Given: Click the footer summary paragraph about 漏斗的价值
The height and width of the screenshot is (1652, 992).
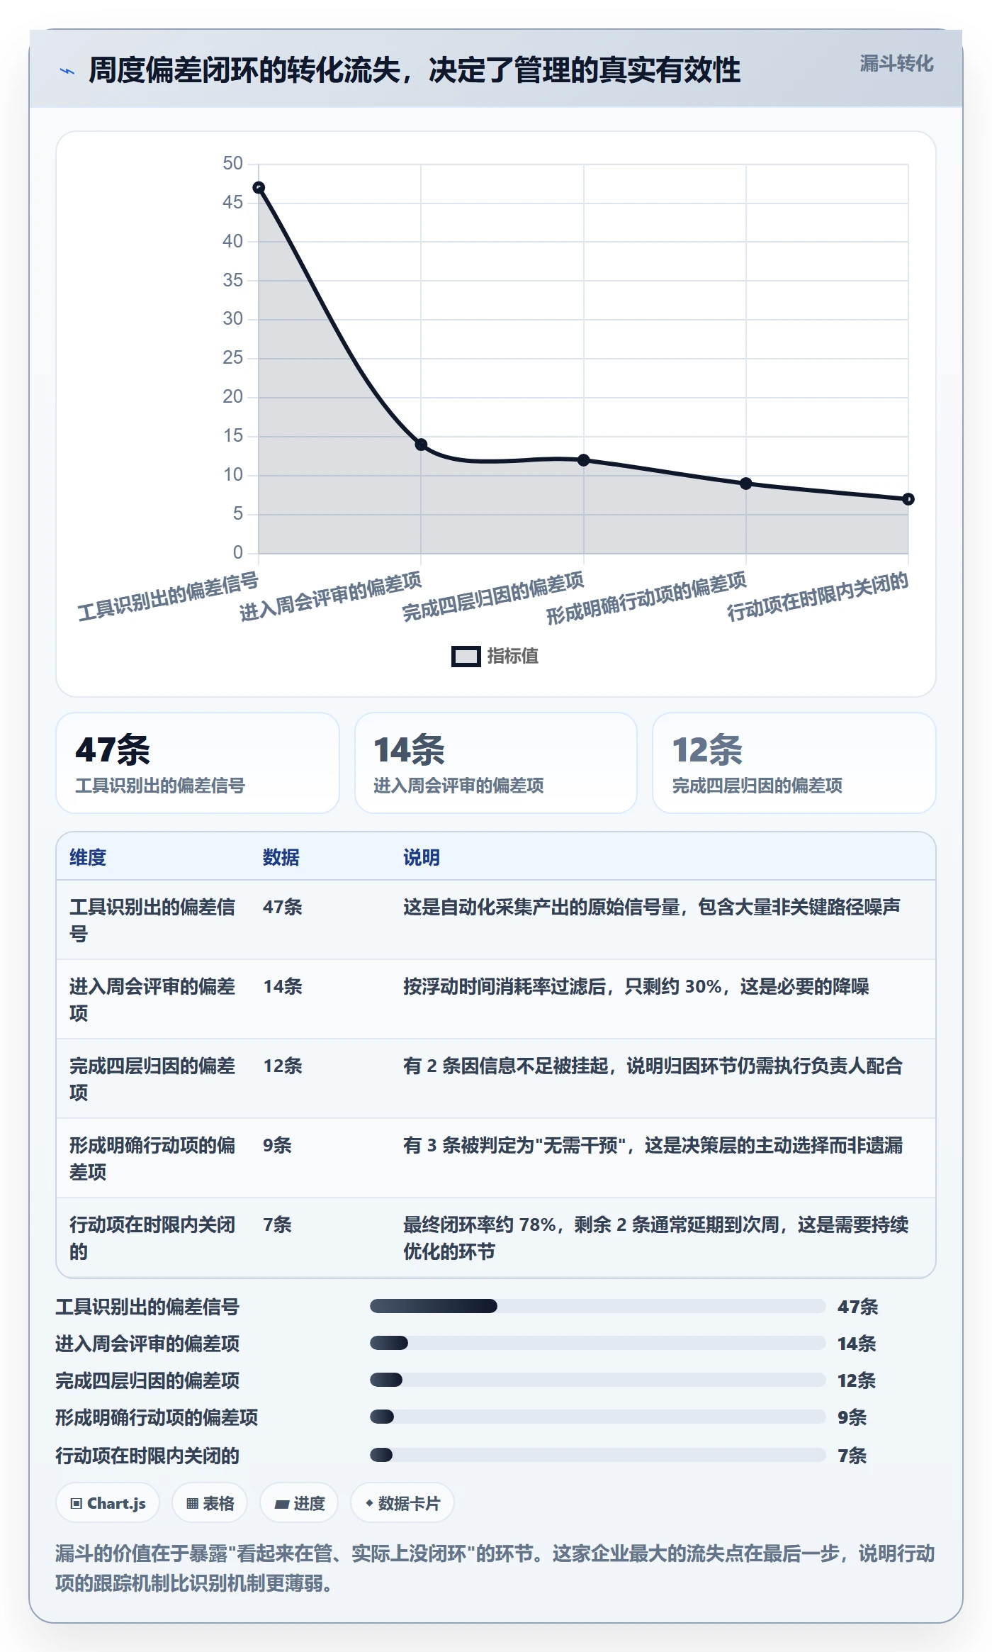Looking at the screenshot, I should click(495, 1568).
